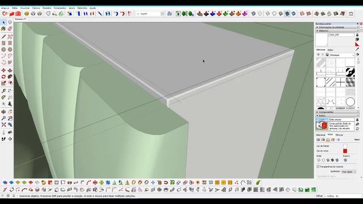Click the style name text field

pos(341,120)
